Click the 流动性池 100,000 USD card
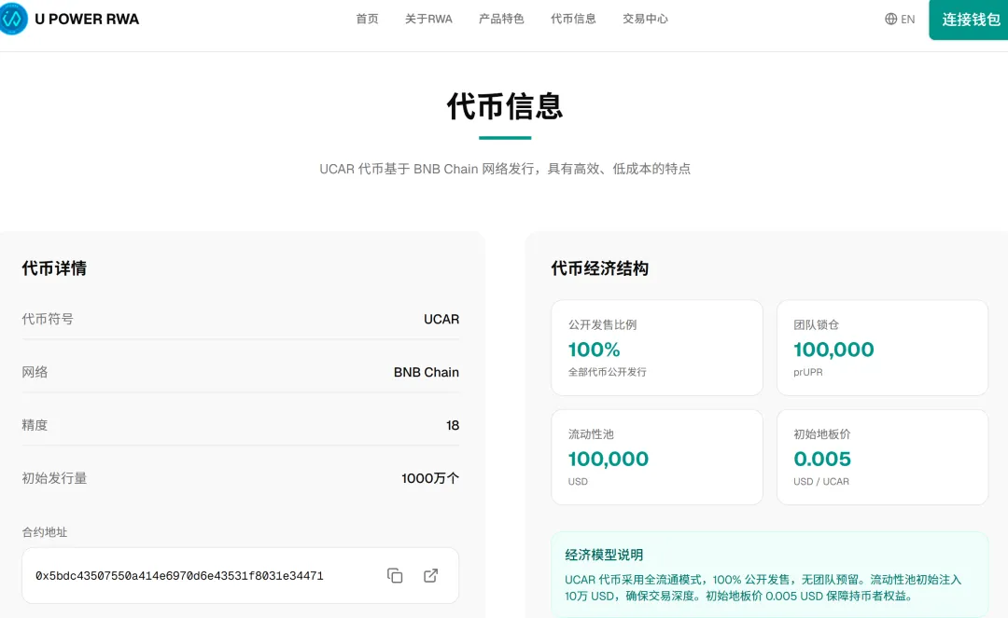 (657, 458)
